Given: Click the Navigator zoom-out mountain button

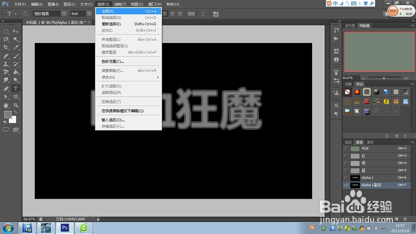Looking at the screenshot, I should (x=364, y=78).
